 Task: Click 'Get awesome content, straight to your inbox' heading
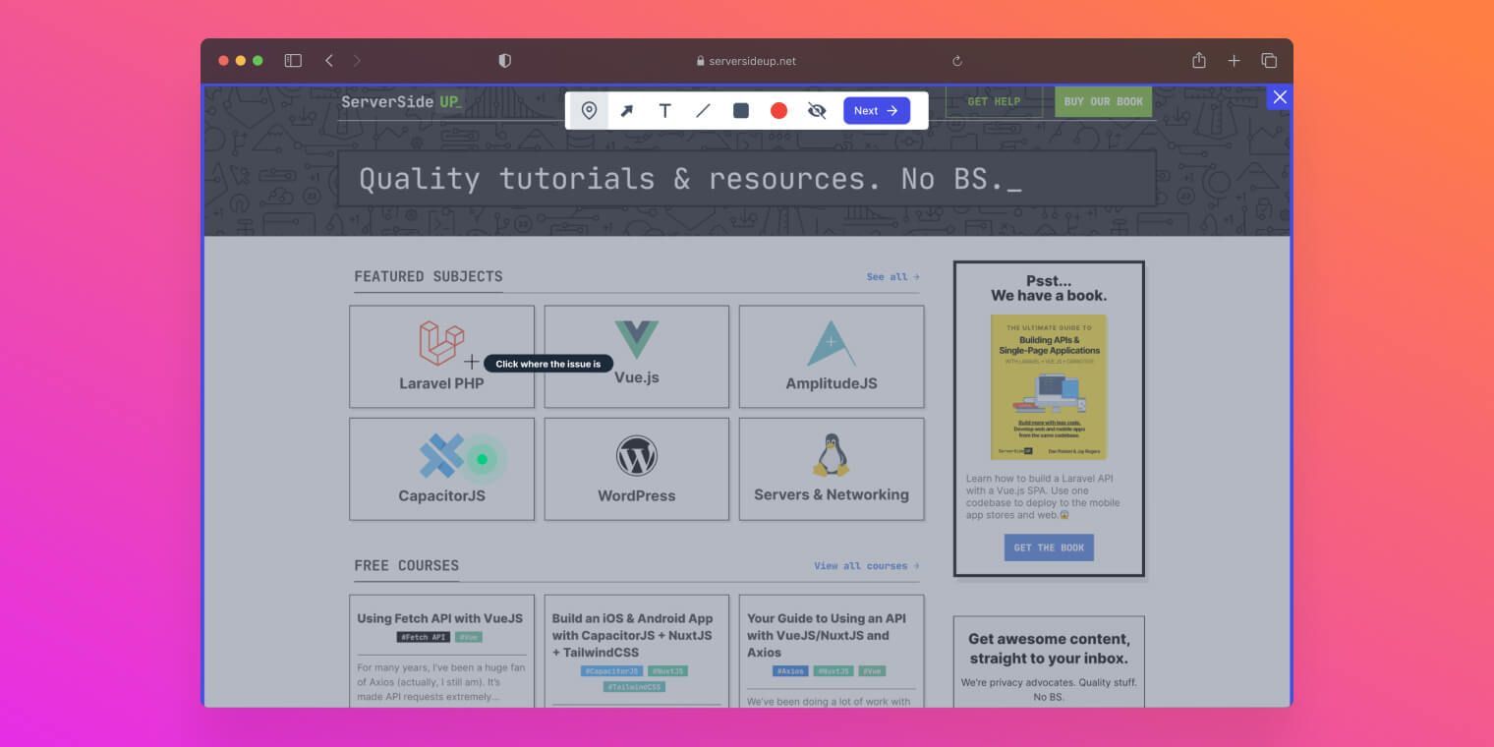[1049, 649]
